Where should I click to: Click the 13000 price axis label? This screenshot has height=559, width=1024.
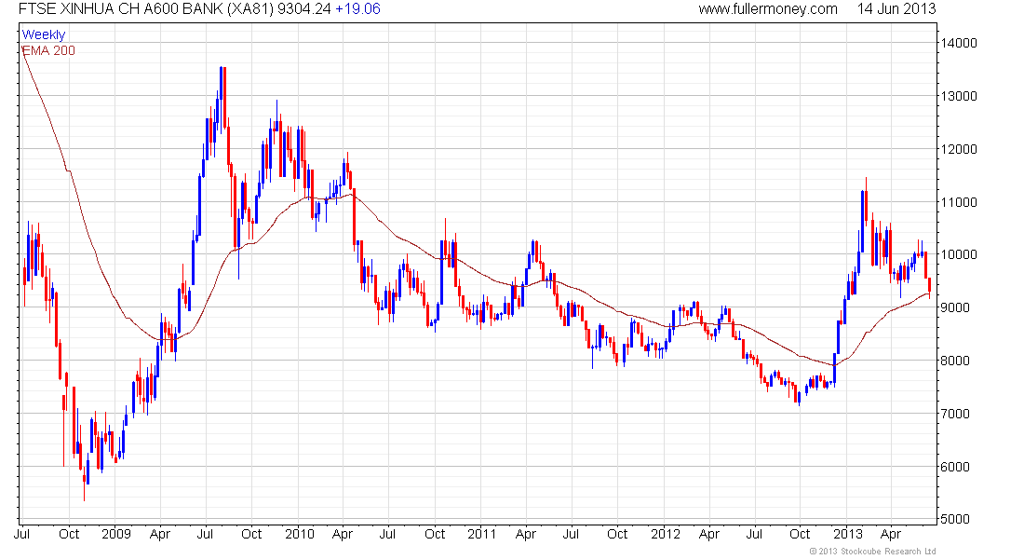point(959,96)
